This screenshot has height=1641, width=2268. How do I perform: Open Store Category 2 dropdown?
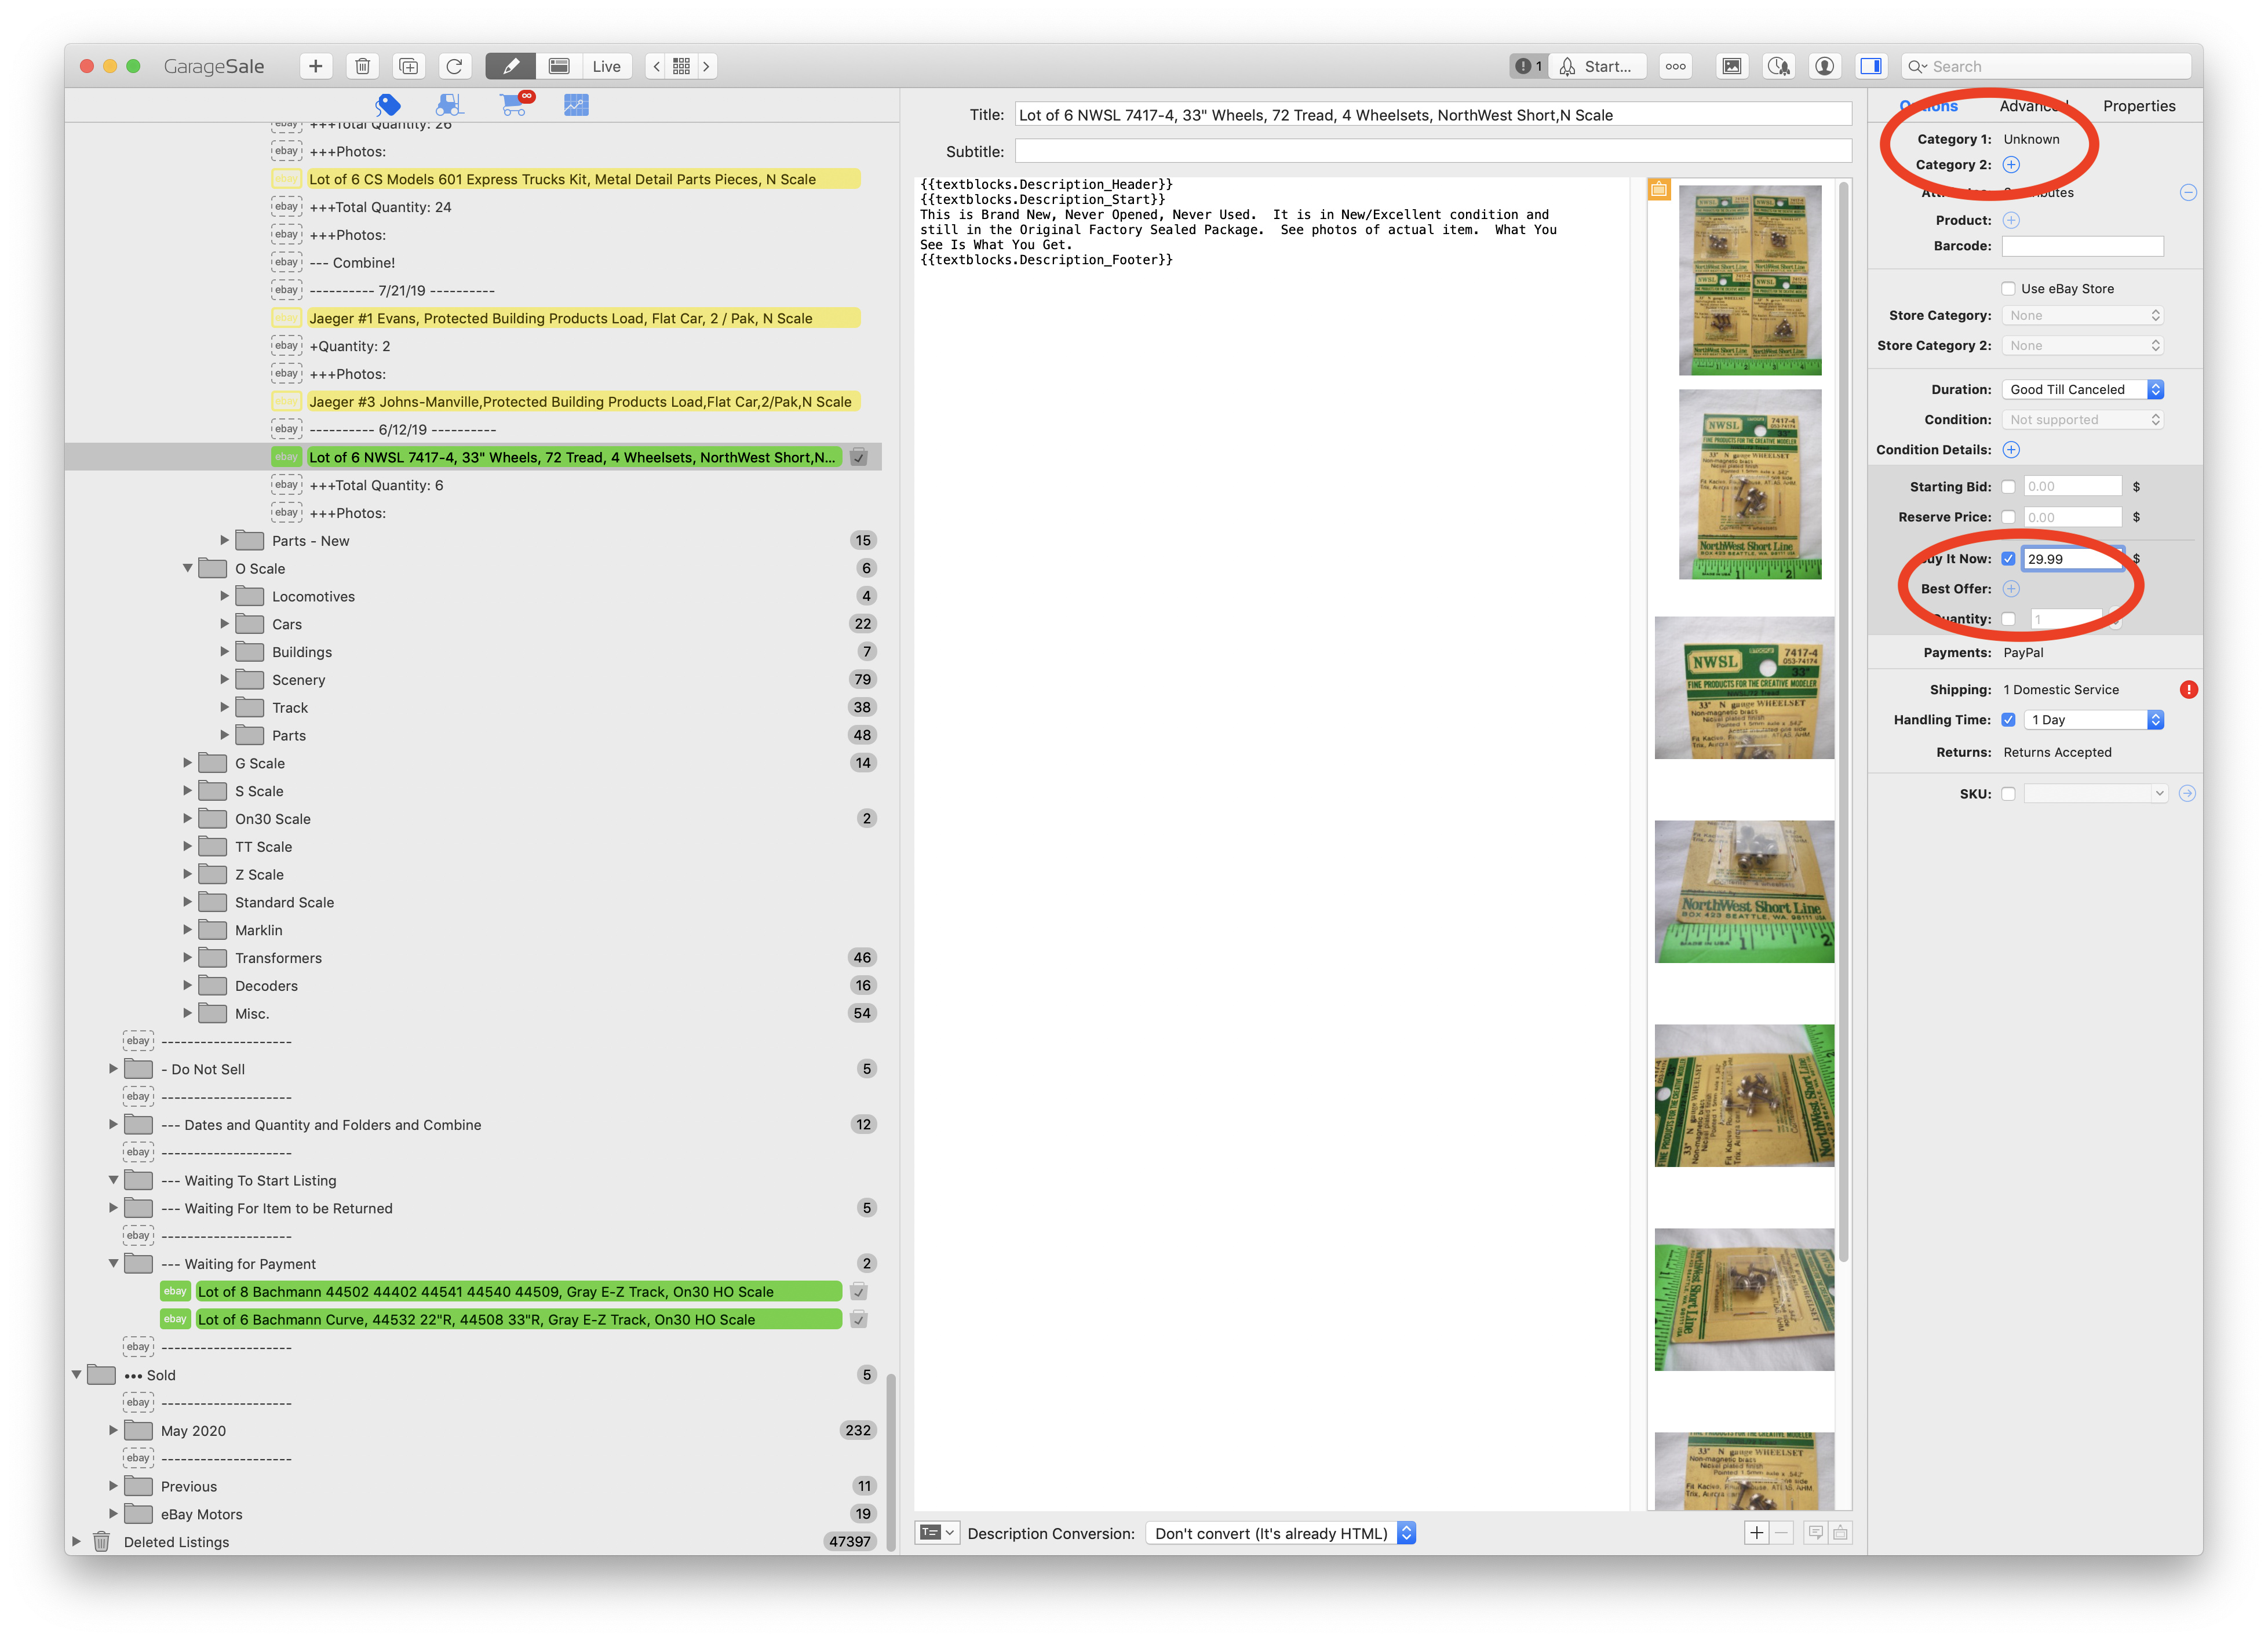click(2083, 345)
